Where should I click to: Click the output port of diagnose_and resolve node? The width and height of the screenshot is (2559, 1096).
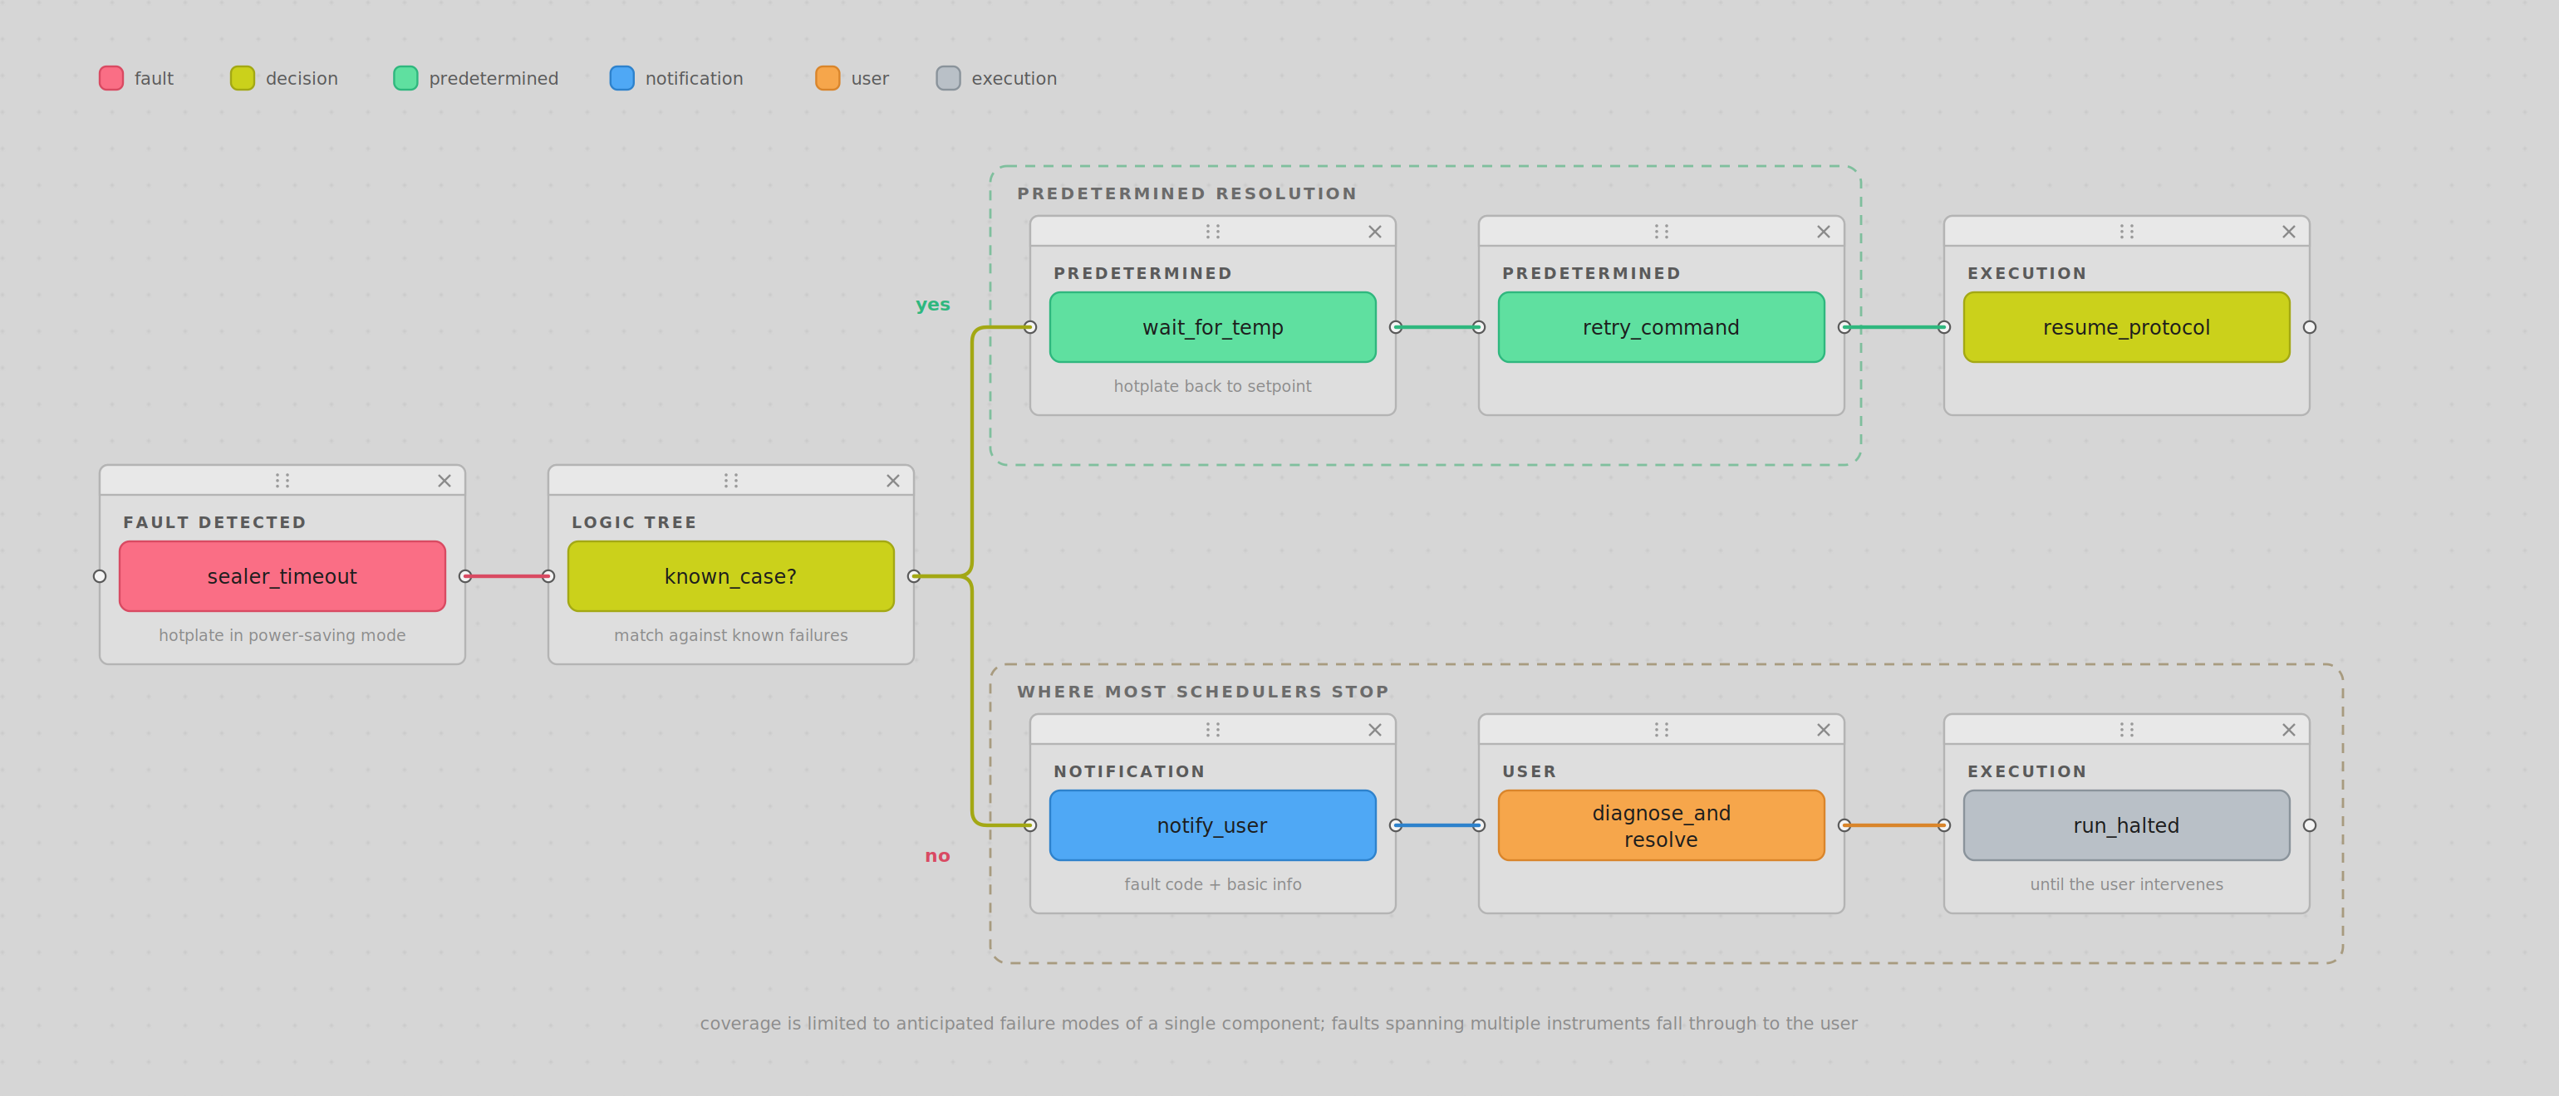pyautogui.click(x=1844, y=825)
